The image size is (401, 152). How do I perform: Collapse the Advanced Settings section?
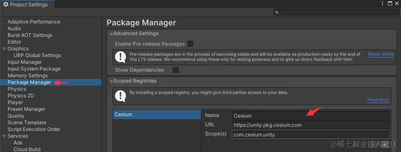(x=111, y=34)
